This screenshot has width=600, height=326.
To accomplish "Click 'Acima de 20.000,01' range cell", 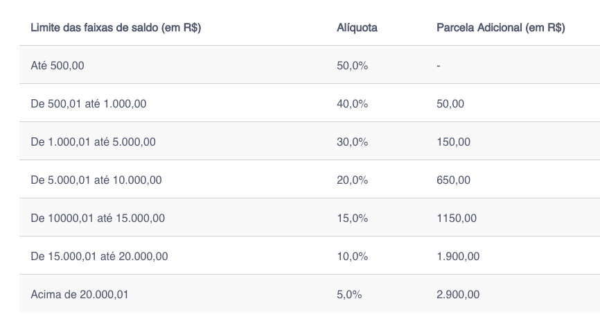I will click(x=79, y=294).
